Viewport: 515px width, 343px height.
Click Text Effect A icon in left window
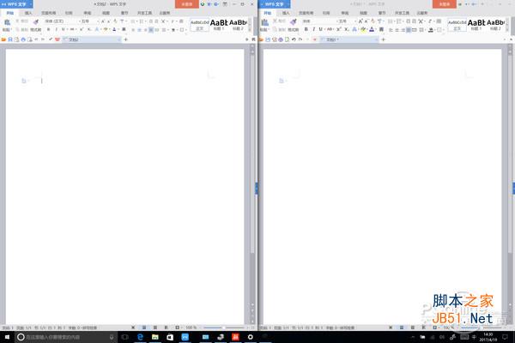[x=97, y=29]
